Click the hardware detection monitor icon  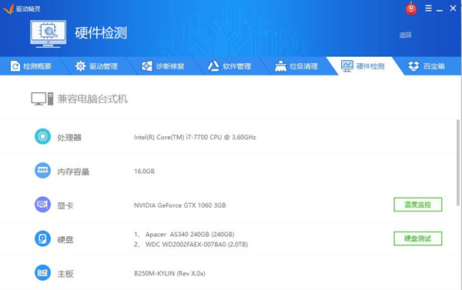coord(48,34)
